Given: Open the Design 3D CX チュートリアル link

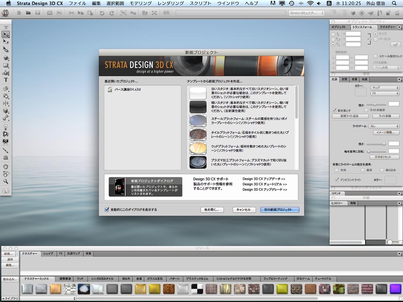Looking at the screenshot, I should click(265, 184).
